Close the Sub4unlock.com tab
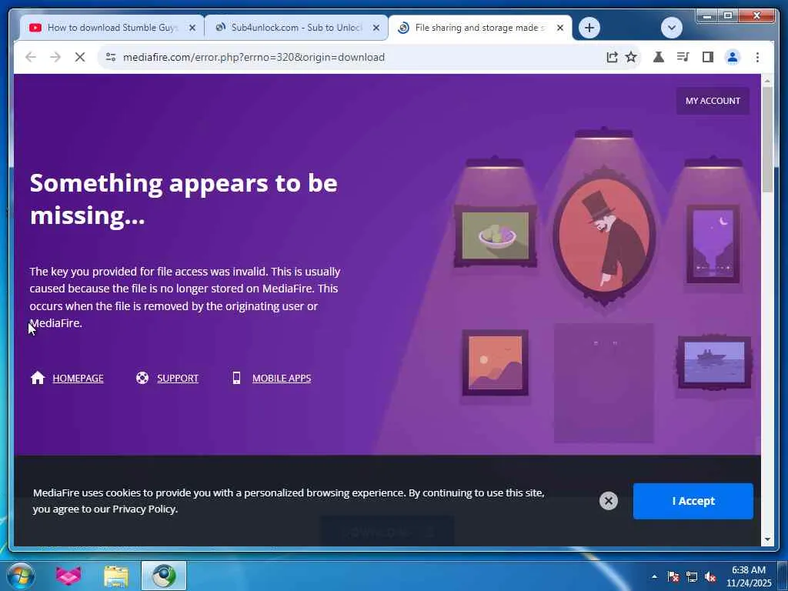The height and width of the screenshot is (591, 788). [376, 28]
